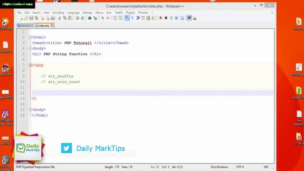The height and width of the screenshot is (171, 304).
Task: Click the 'length : 170' status entry
Action: (x=112, y=167)
